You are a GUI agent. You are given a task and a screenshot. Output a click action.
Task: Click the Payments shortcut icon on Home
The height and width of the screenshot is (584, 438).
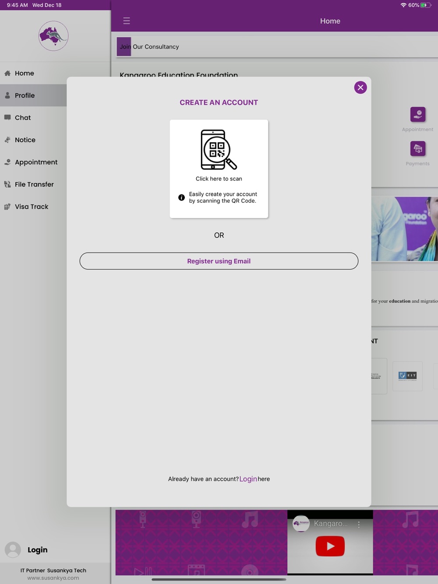[x=418, y=149]
